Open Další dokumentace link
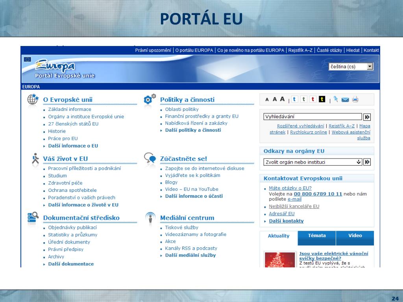The image size is (403, 302). pos(71,264)
